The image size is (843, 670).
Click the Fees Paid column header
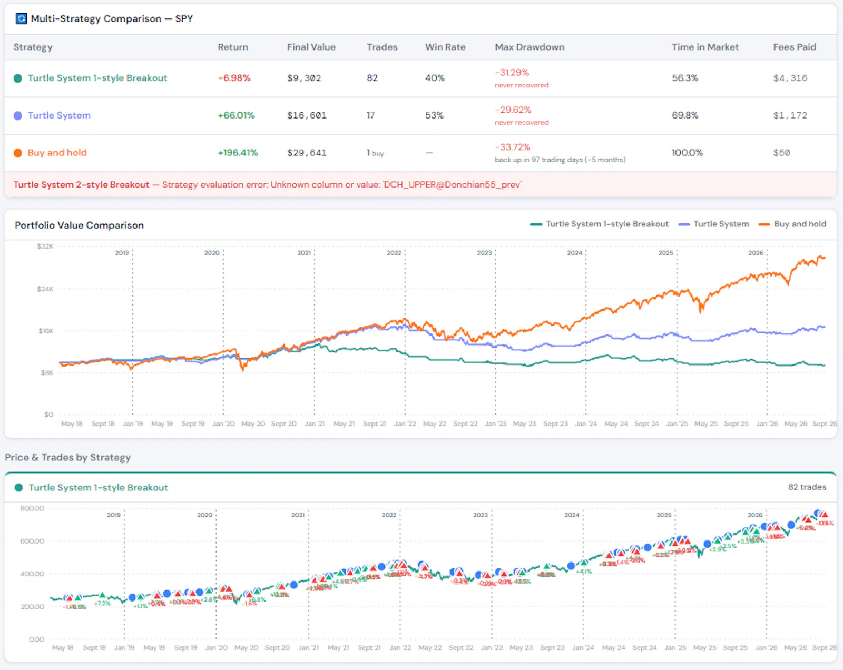click(795, 47)
